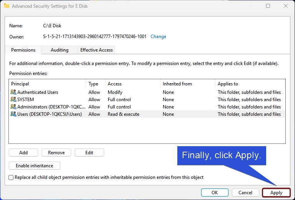The image size is (295, 200).
Task: Click the Change owner link
Action: click(158, 37)
